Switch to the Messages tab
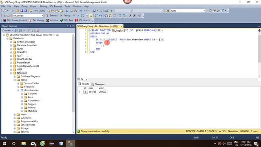 tap(98, 84)
